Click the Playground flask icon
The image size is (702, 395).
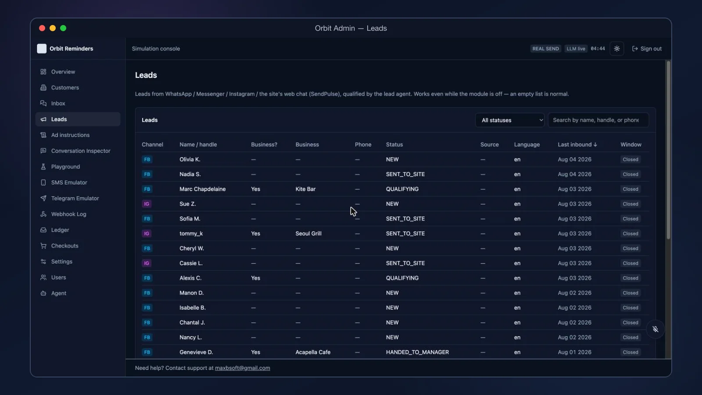[x=43, y=166]
